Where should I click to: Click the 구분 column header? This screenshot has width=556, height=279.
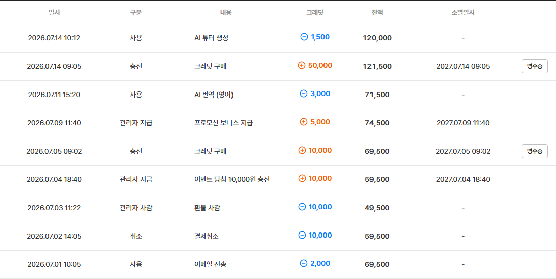click(136, 13)
